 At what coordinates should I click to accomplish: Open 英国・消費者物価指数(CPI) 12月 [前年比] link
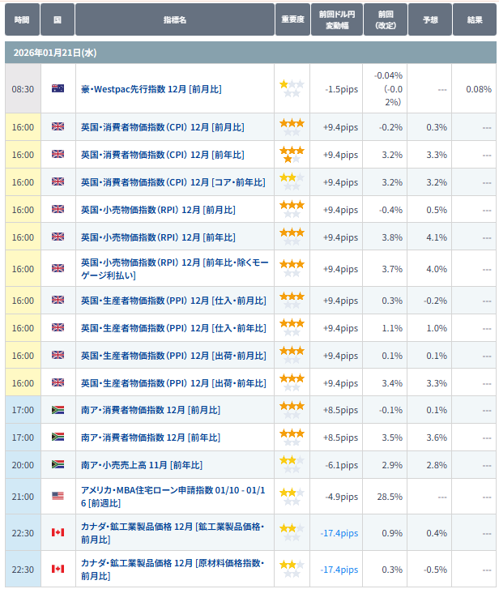[x=162, y=155]
